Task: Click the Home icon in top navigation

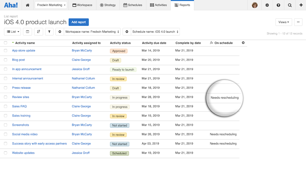Action: (27, 5)
